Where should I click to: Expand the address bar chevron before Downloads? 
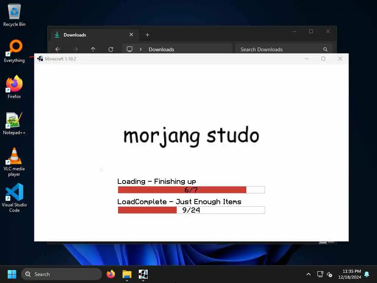click(x=141, y=49)
